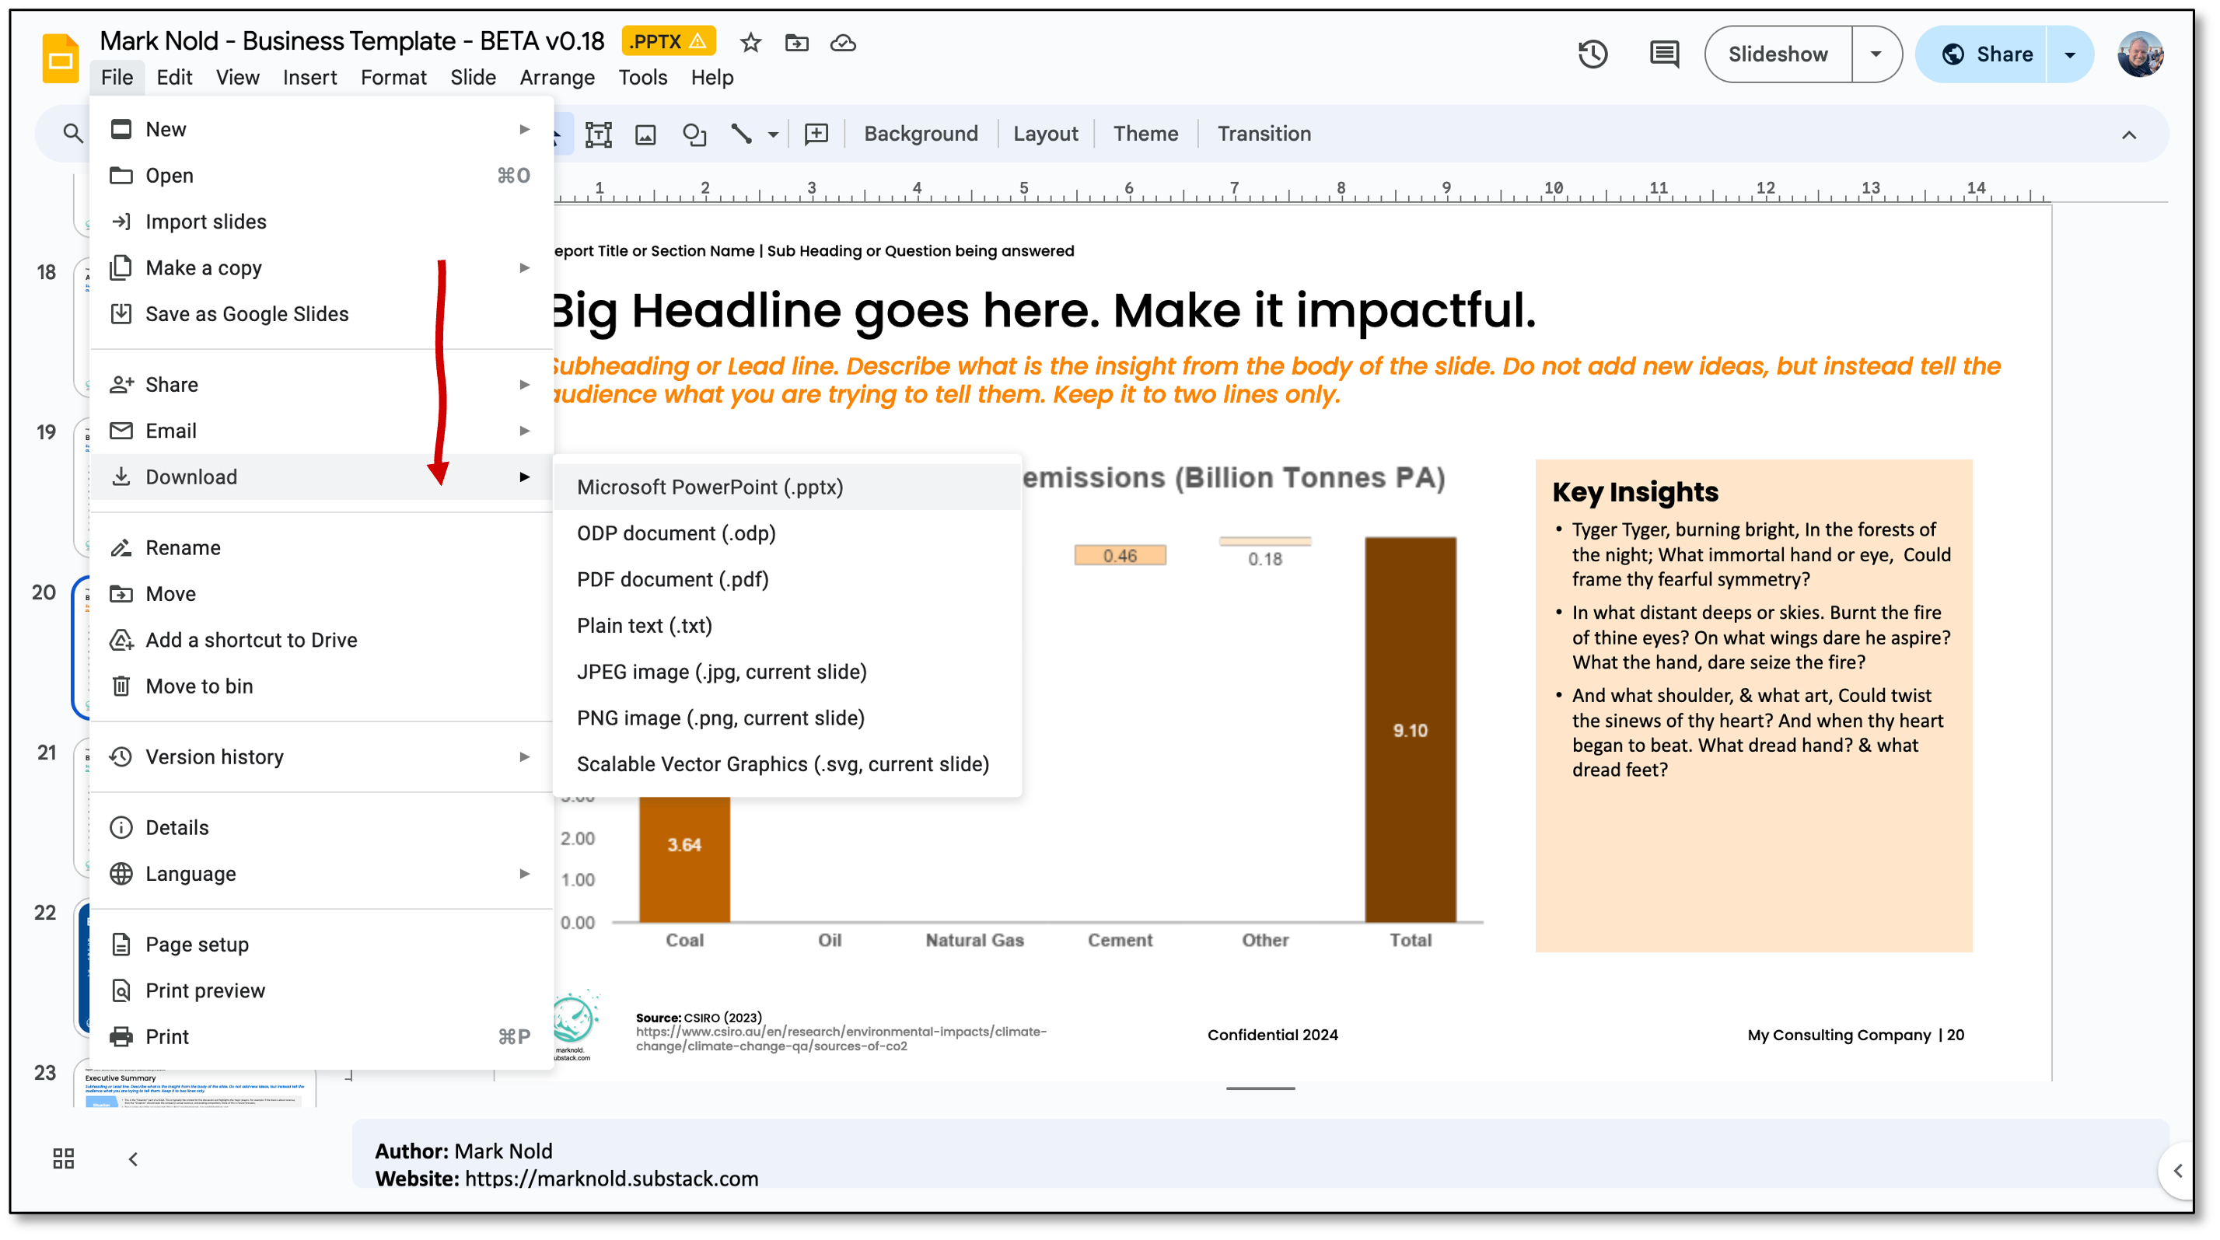This screenshot has height=1240, width=2220.
Task: Open the Theme panel button
Action: tap(1145, 134)
